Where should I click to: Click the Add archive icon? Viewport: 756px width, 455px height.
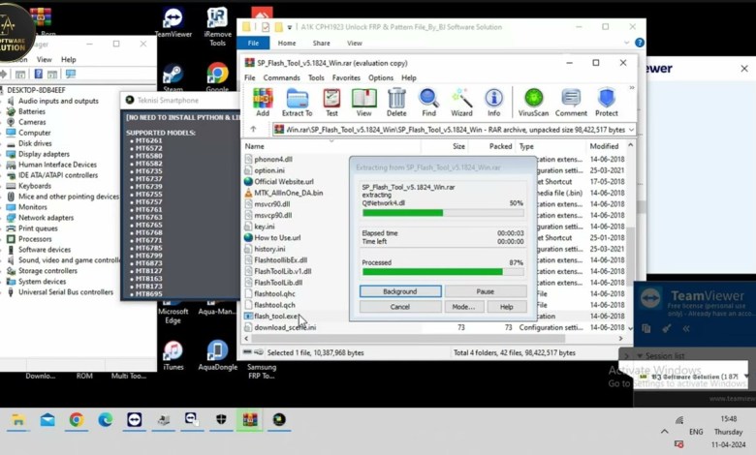click(263, 102)
